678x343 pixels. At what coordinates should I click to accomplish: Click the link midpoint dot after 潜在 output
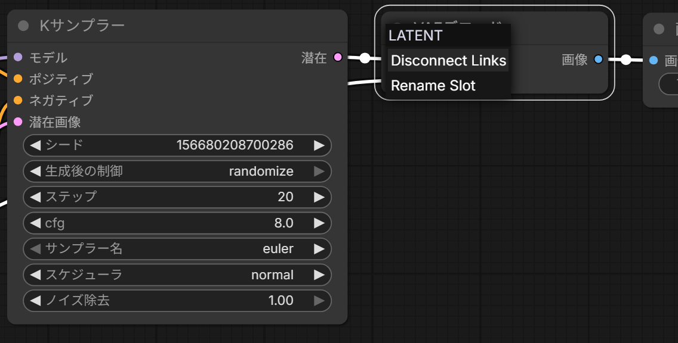365,58
